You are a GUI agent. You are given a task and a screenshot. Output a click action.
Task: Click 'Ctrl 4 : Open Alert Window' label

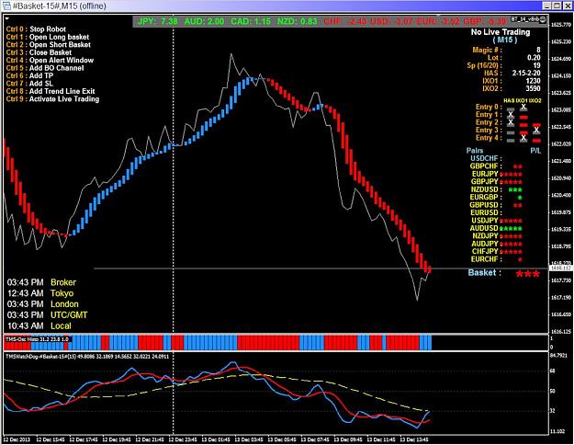[50, 60]
